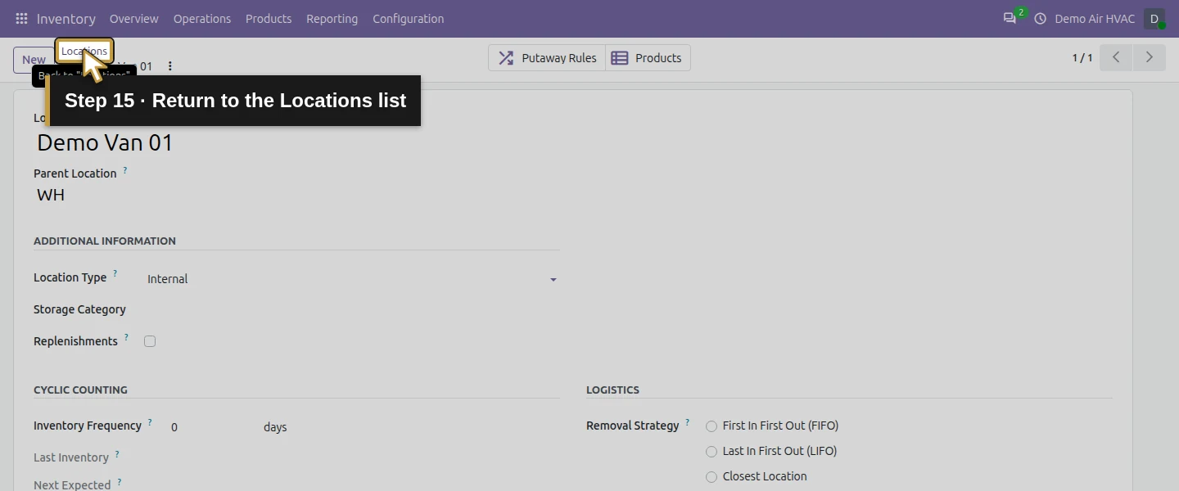The width and height of the screenshot is (1179, 491).
Task: Open Putaway Rules smart button
Action: [547, 57]
